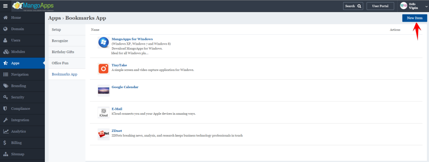Open the MangoApps for Windows link
429x162 pixels.
pos(132,39)
